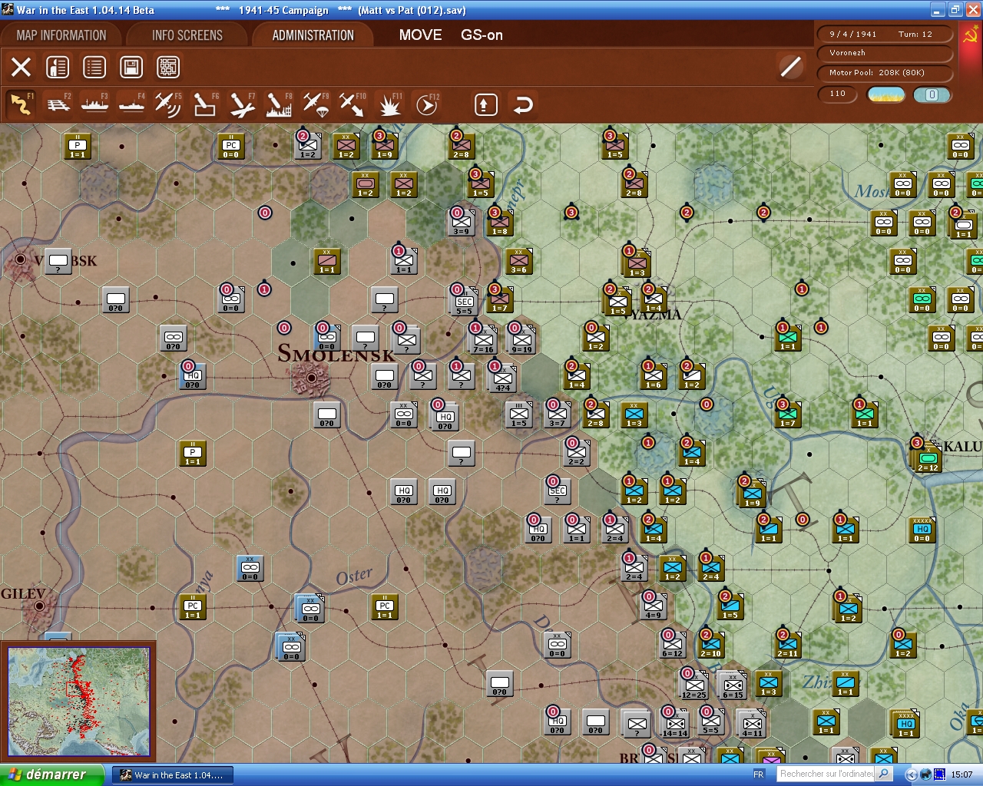Click the F12 end turn arrow icon
The image size is (983, 786).
(x=426, y=104)
